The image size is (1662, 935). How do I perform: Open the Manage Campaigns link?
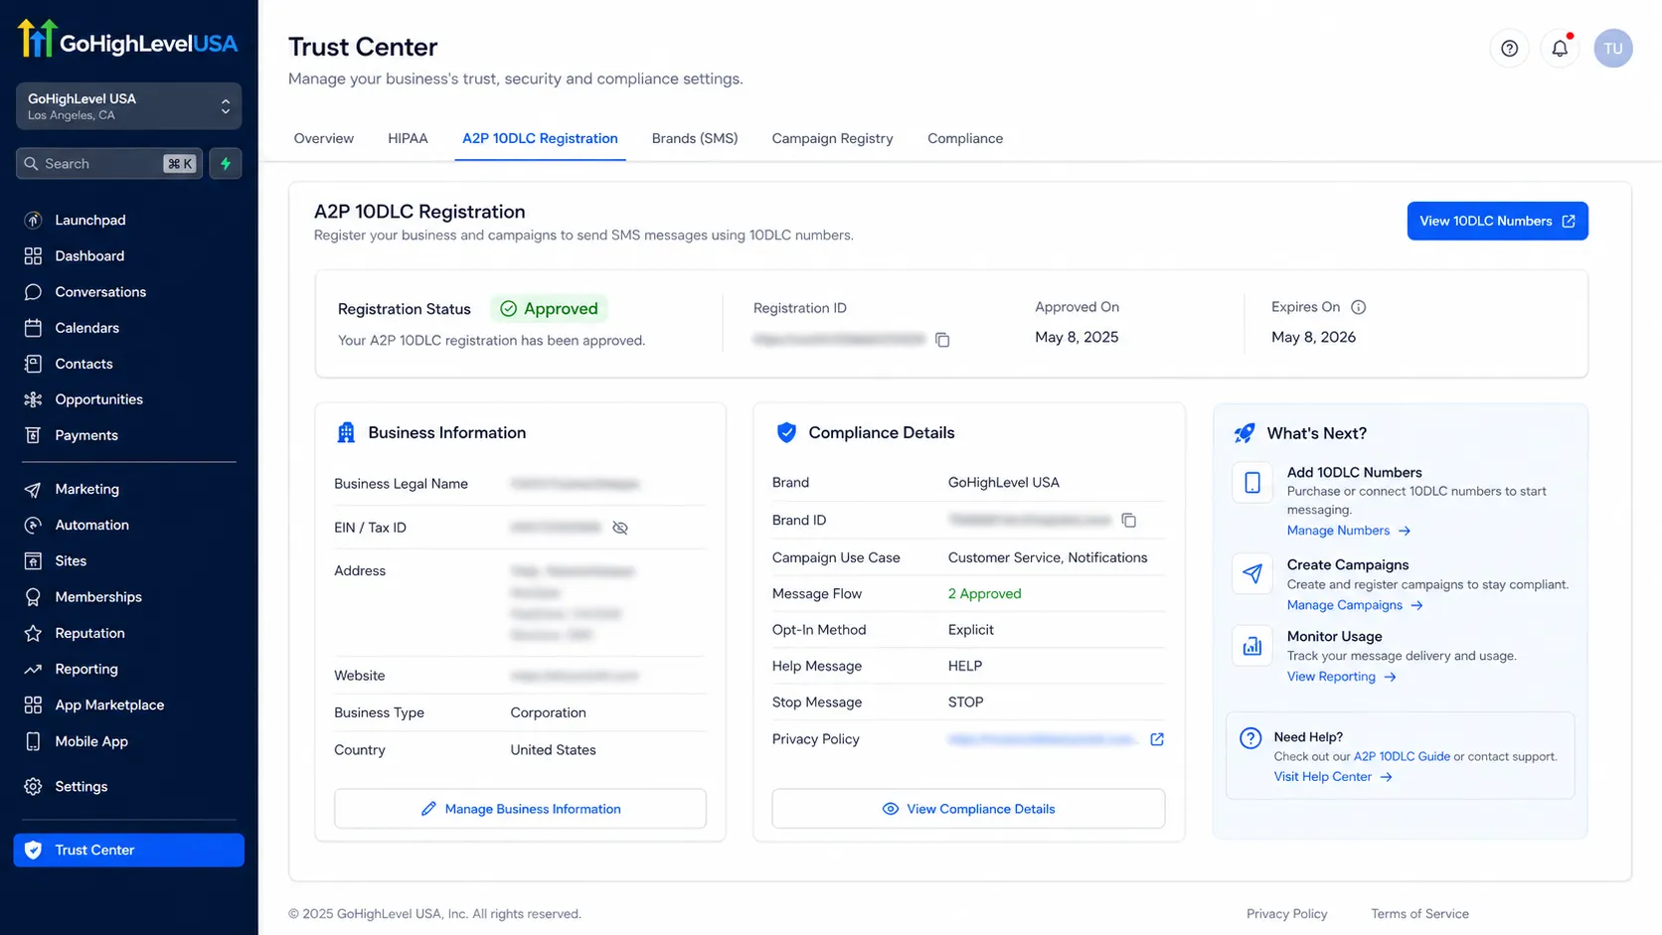tap(1355, 605)
